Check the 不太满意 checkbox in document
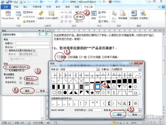The height and width of the screenshot is (125, 166). point(89,57)
